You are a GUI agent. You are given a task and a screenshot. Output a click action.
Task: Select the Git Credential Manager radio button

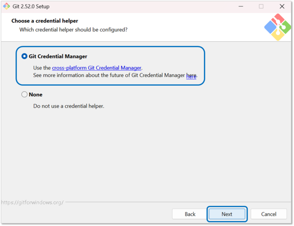pyautogui.click(x=24, y=57)
